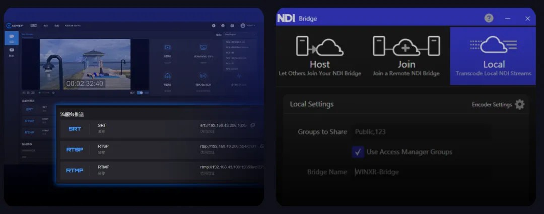Close the NDI Bridge window
This screenshot has width=544, height=214.
pyautogui.click(x=528, y=19)
